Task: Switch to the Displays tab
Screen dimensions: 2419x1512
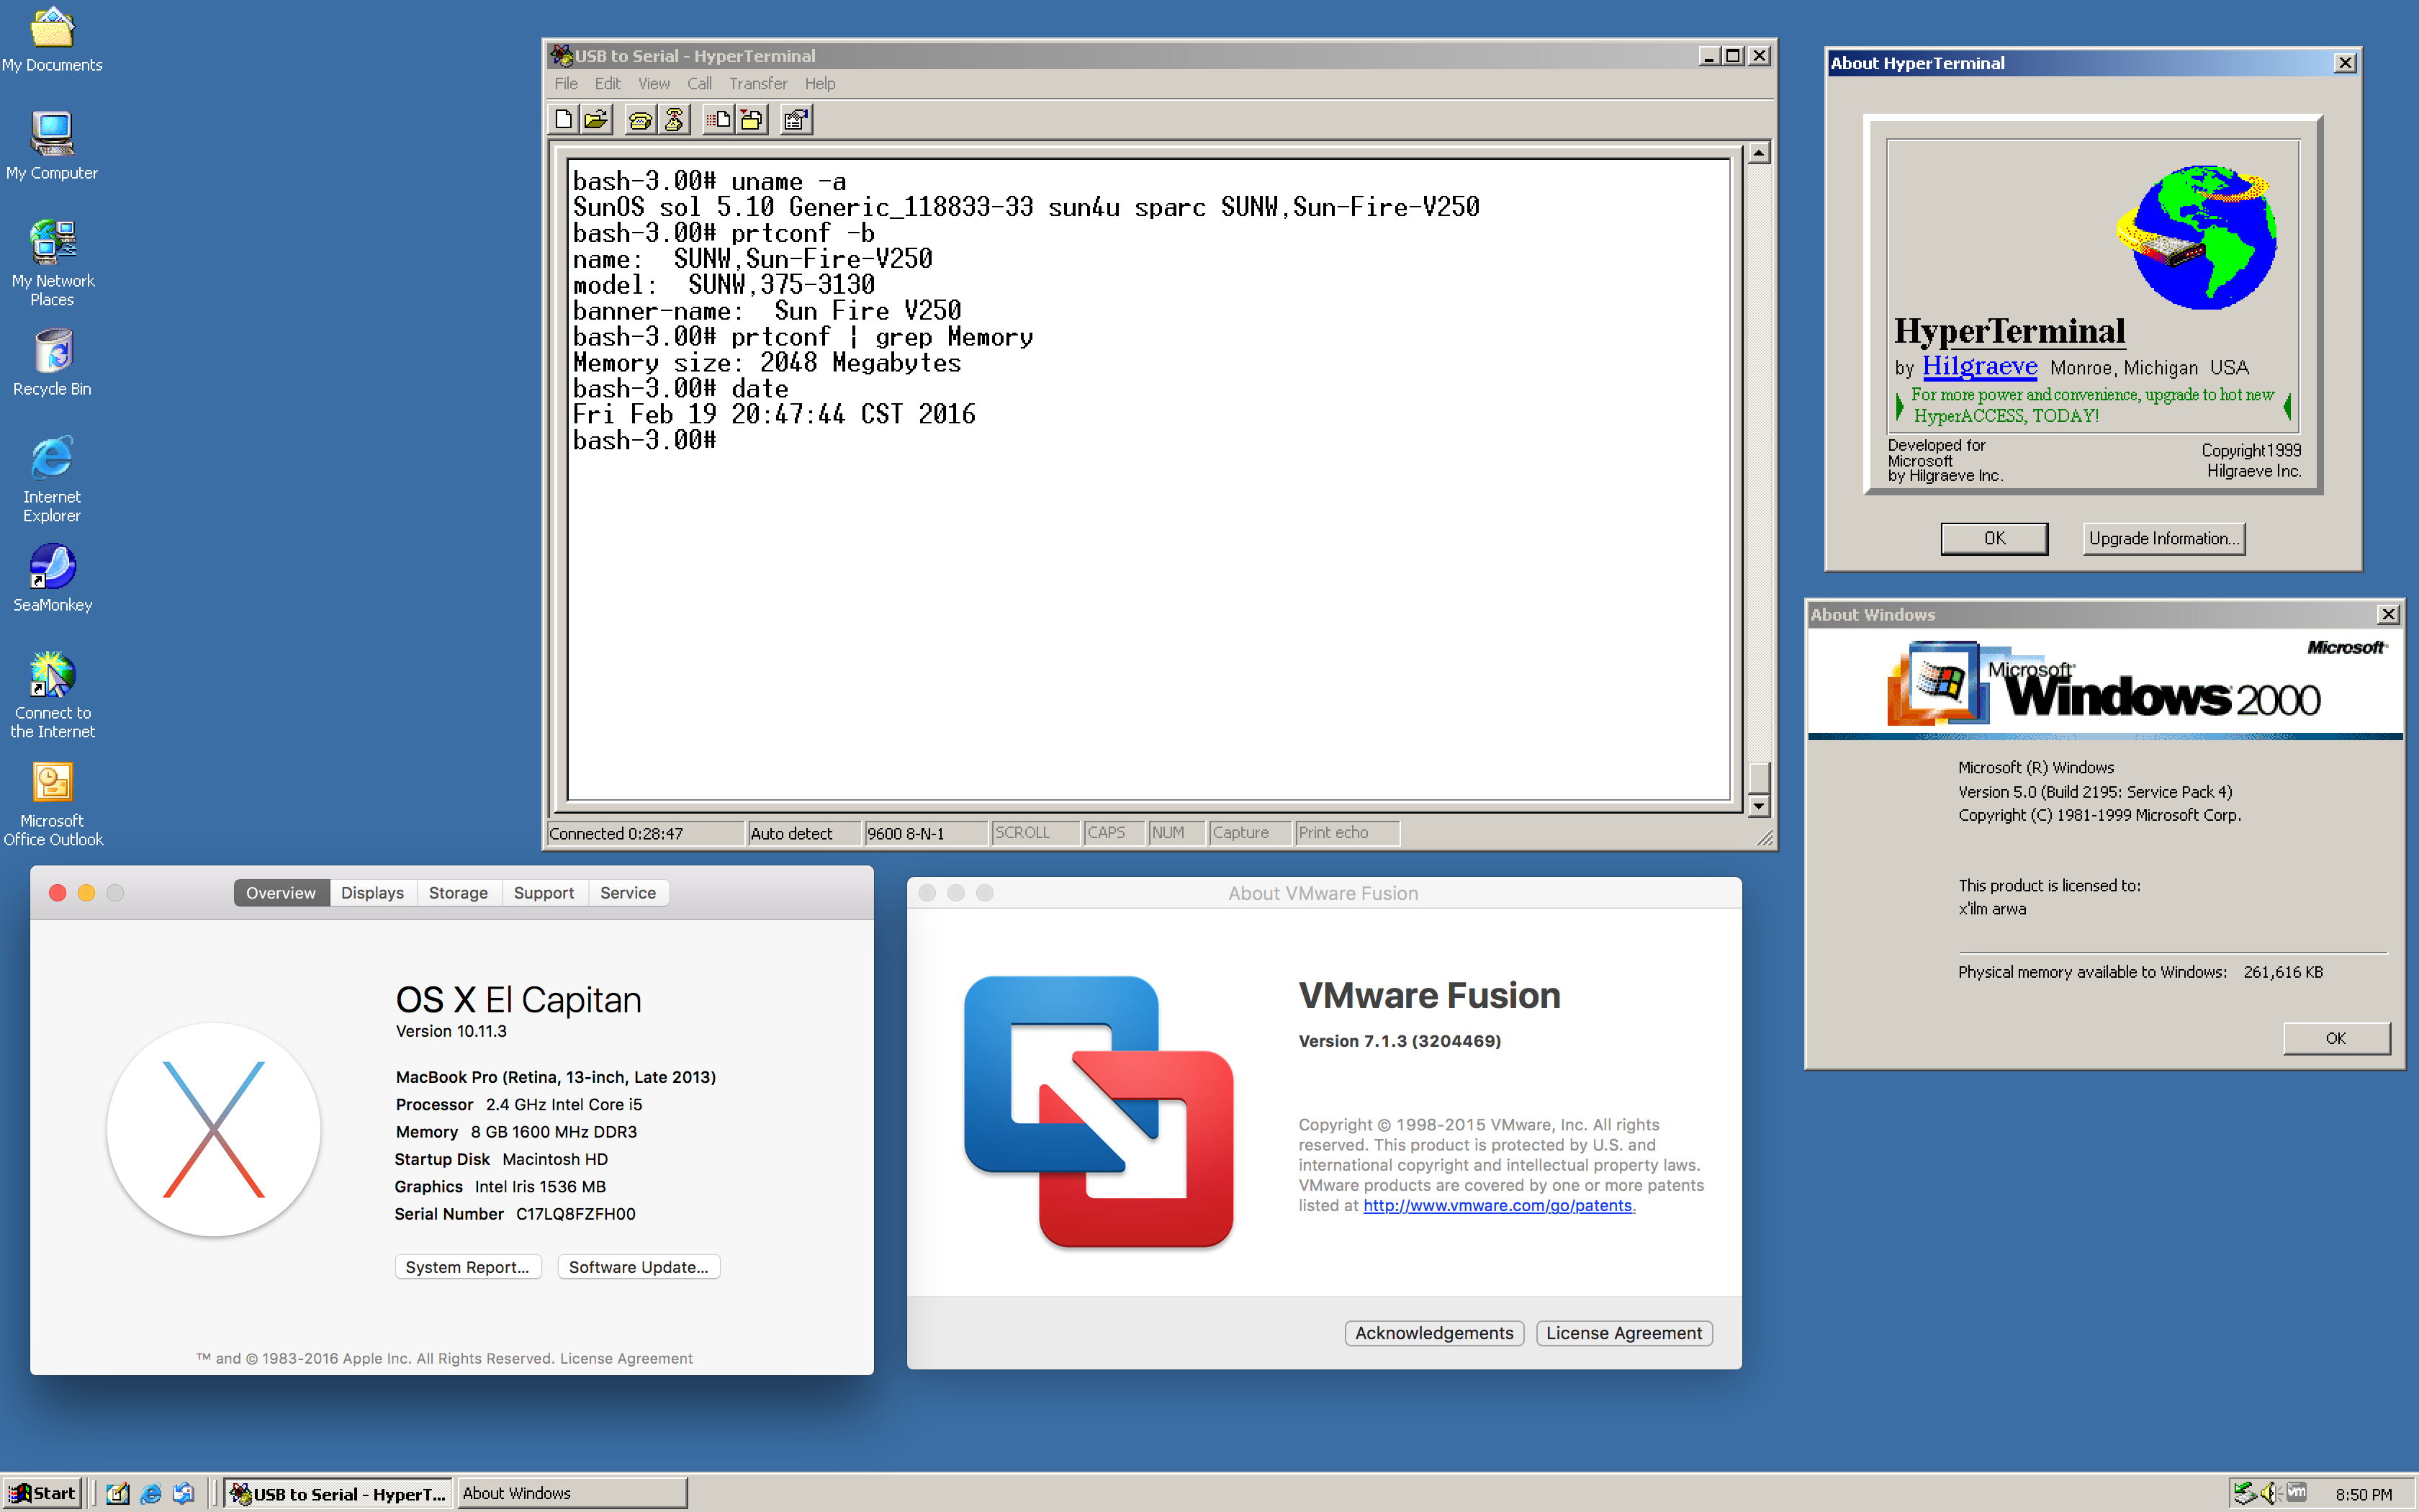Action: pyautogui.click(x=371, y=893)
